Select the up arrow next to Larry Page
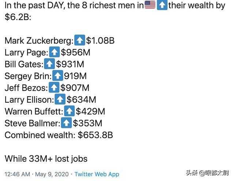The image size is (234, 181). (54, 52)
